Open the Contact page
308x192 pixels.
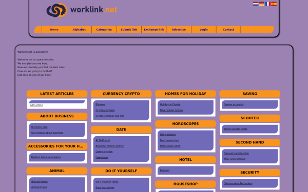(x=228, y=30)
